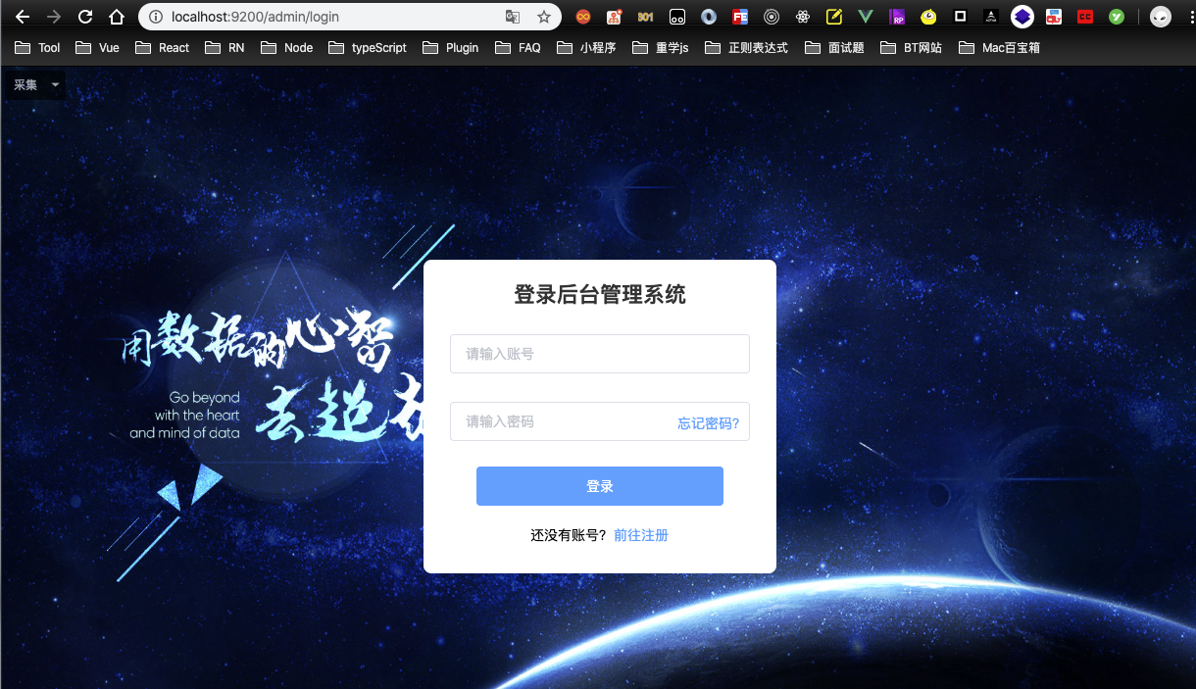The height and width of the screenshot is (689, 1196).
Task: Click the browser forward arrow
Action: [54, 17]
